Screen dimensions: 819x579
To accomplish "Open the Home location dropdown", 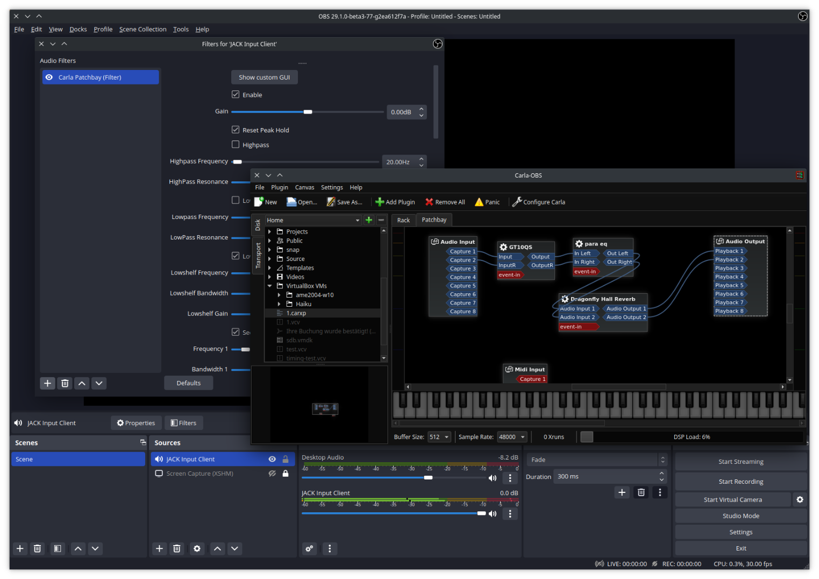I will tap(312, 220).
